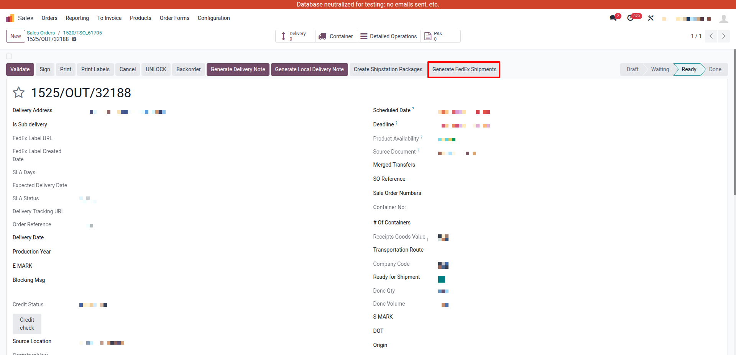Click the Scheduled Date help tooltip mark
This screenshot has height=355, width=736.
coord(413,109)
